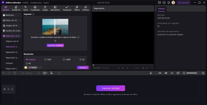The image size is (207, 105).
Task: Click the zoom-in plus icon on timeline
Action: tap(203, 73)
